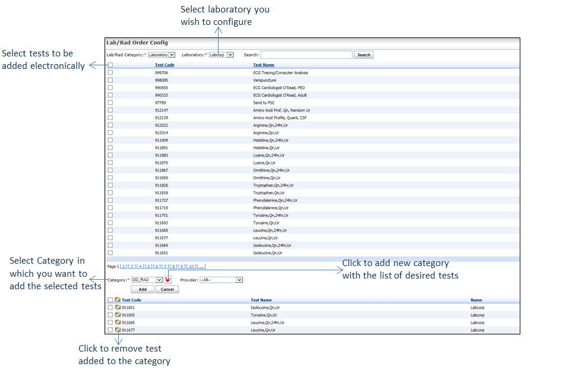575x373 pixels.
Task: Click test name Ornithine,Qn,24hr,Ur
Action: click(x=271, y=170)
